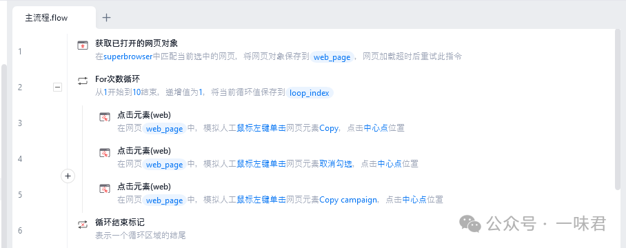The image size is (626, 248).
Task: Click the web_page tag in the 取消勾选 step
Action: tap(165, 165)
